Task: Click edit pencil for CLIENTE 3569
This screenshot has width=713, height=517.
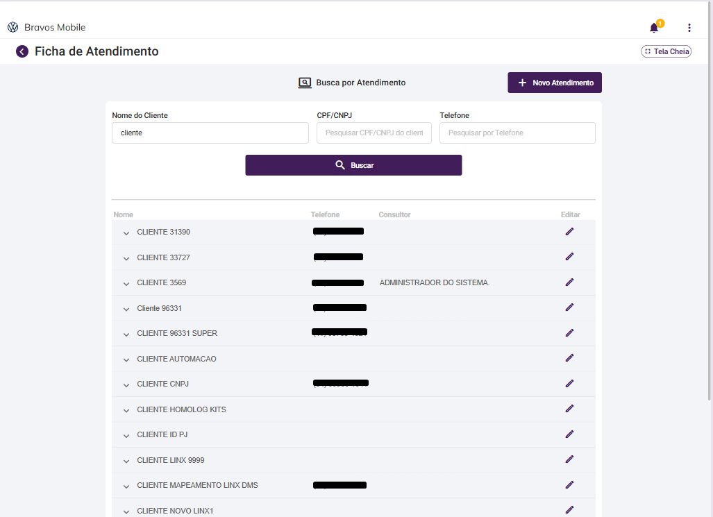Action: click(569, 282)
